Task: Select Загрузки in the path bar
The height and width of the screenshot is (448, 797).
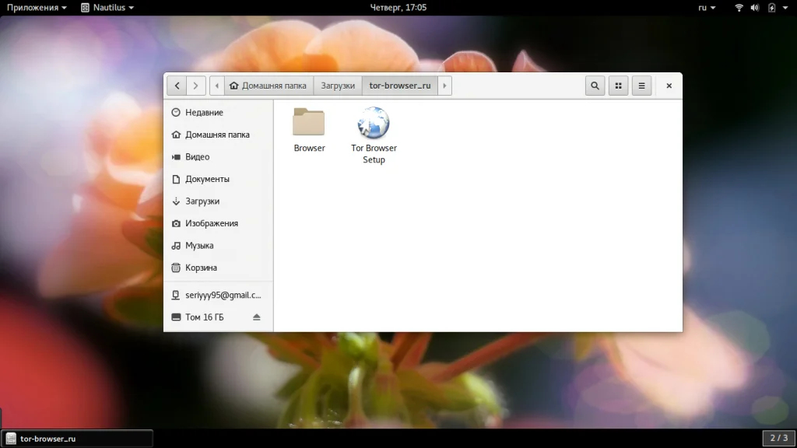Action: pyautogui.click(x=338, y=86)
